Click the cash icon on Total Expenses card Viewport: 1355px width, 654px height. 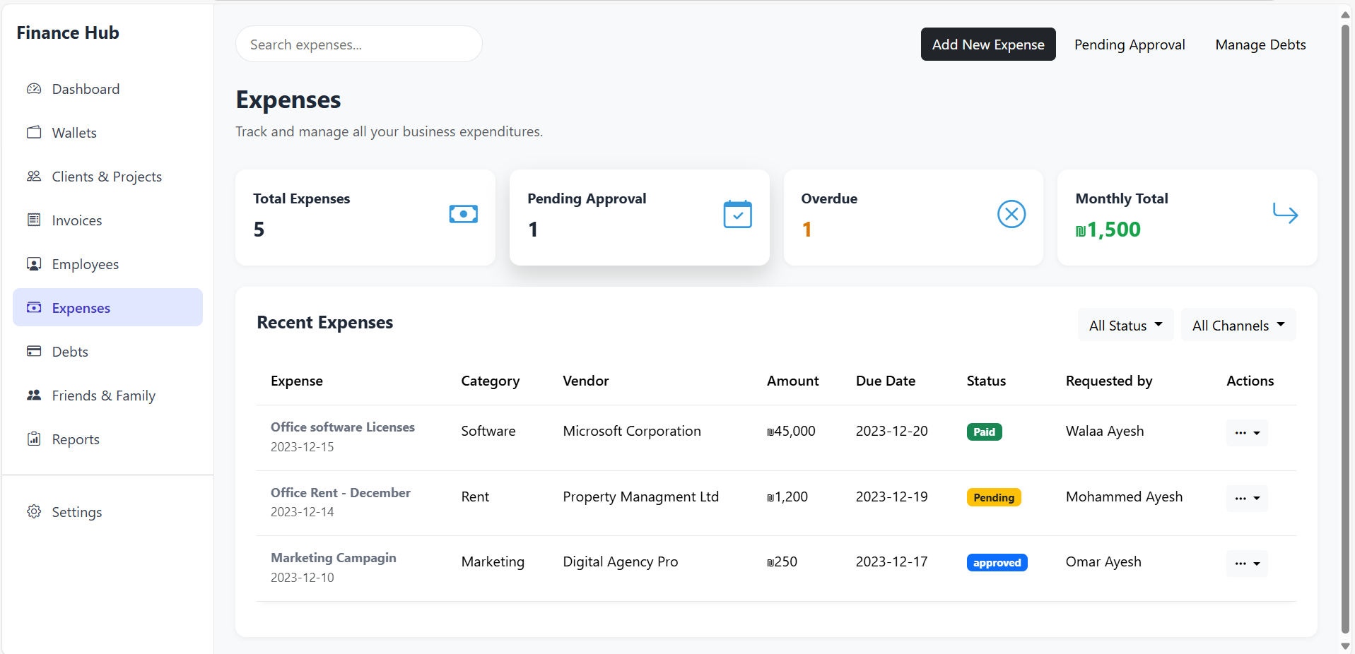(464, 214)
